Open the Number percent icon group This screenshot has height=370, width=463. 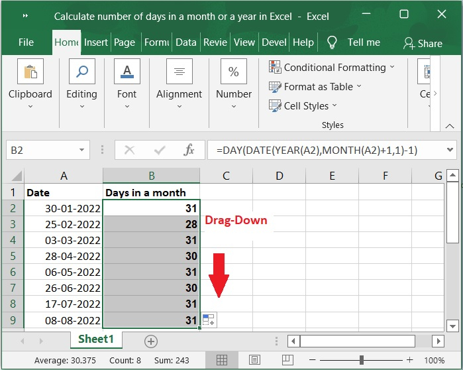pyautogui.click(x=233, y=72)
